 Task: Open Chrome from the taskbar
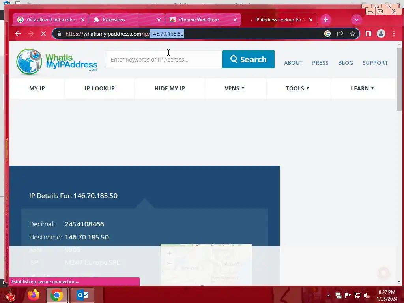tap(57, 295)
